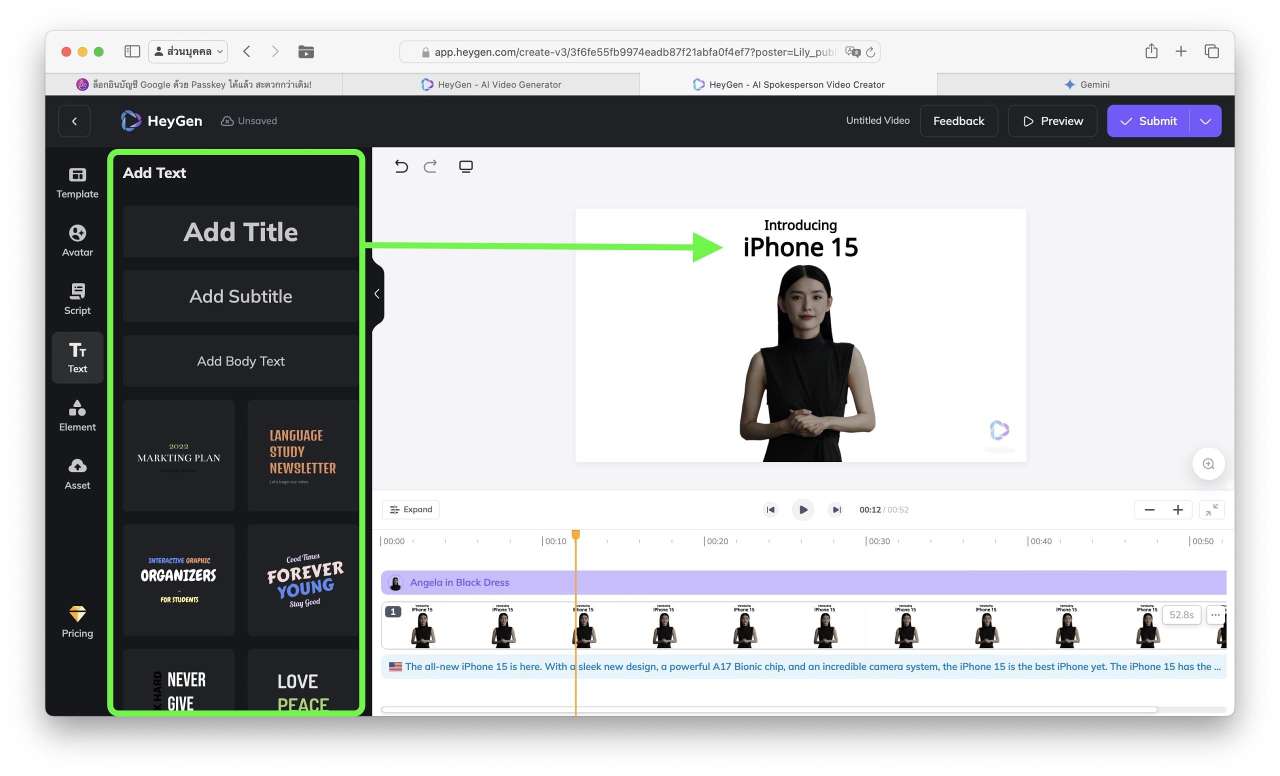The width and height of the screenshot is (1280, 776).
Task: Click the undo arrow icon
Action: coord(401,166)
